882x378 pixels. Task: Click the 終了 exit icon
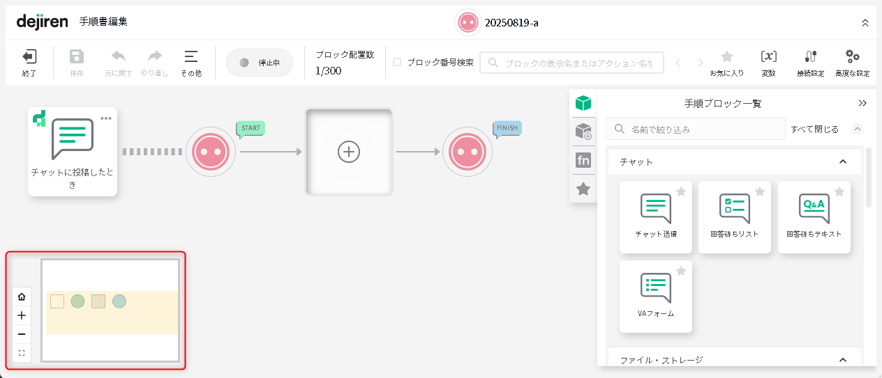click(x=29, y=57)
